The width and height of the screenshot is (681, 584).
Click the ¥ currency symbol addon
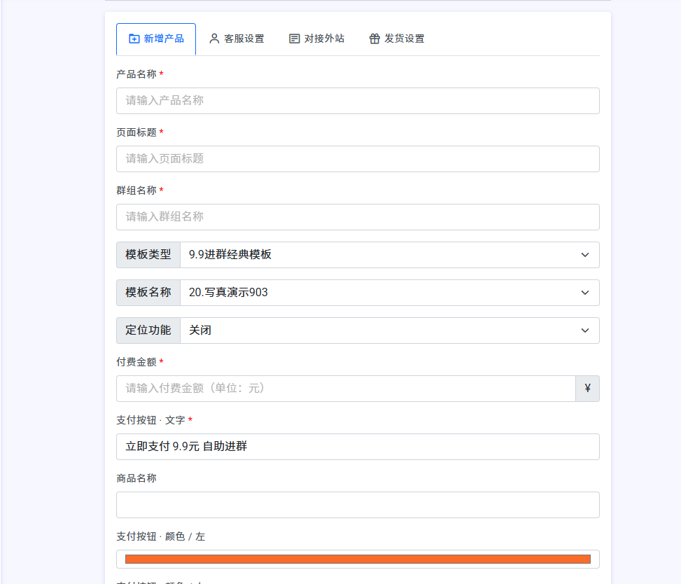click(x=587, y=389)
